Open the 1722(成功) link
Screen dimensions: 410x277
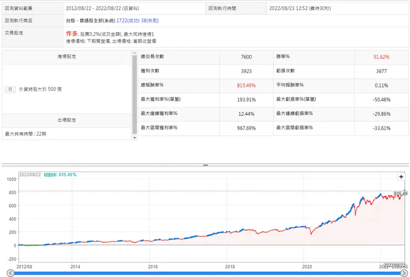coord(128,20)
